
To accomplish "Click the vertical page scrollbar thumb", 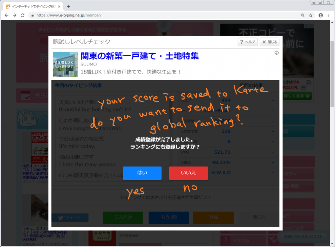I will point(332,73).
